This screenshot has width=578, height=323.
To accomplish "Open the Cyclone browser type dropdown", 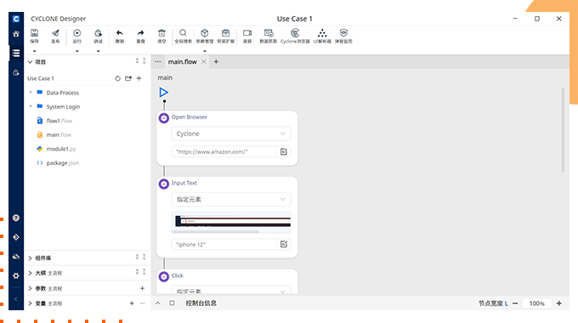I will 230,133.
